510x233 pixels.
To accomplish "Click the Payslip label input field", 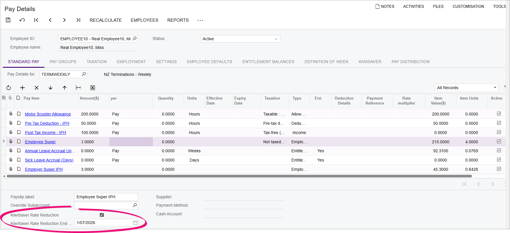I will (x=106, y=197).
